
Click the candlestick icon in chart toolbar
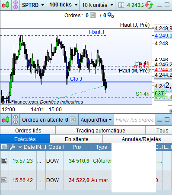pos(6,5)
